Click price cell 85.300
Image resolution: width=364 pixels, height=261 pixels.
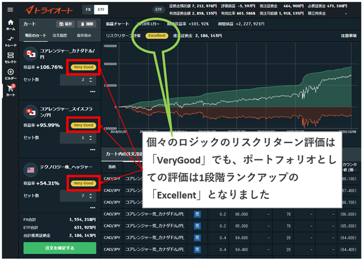(241, 226)
